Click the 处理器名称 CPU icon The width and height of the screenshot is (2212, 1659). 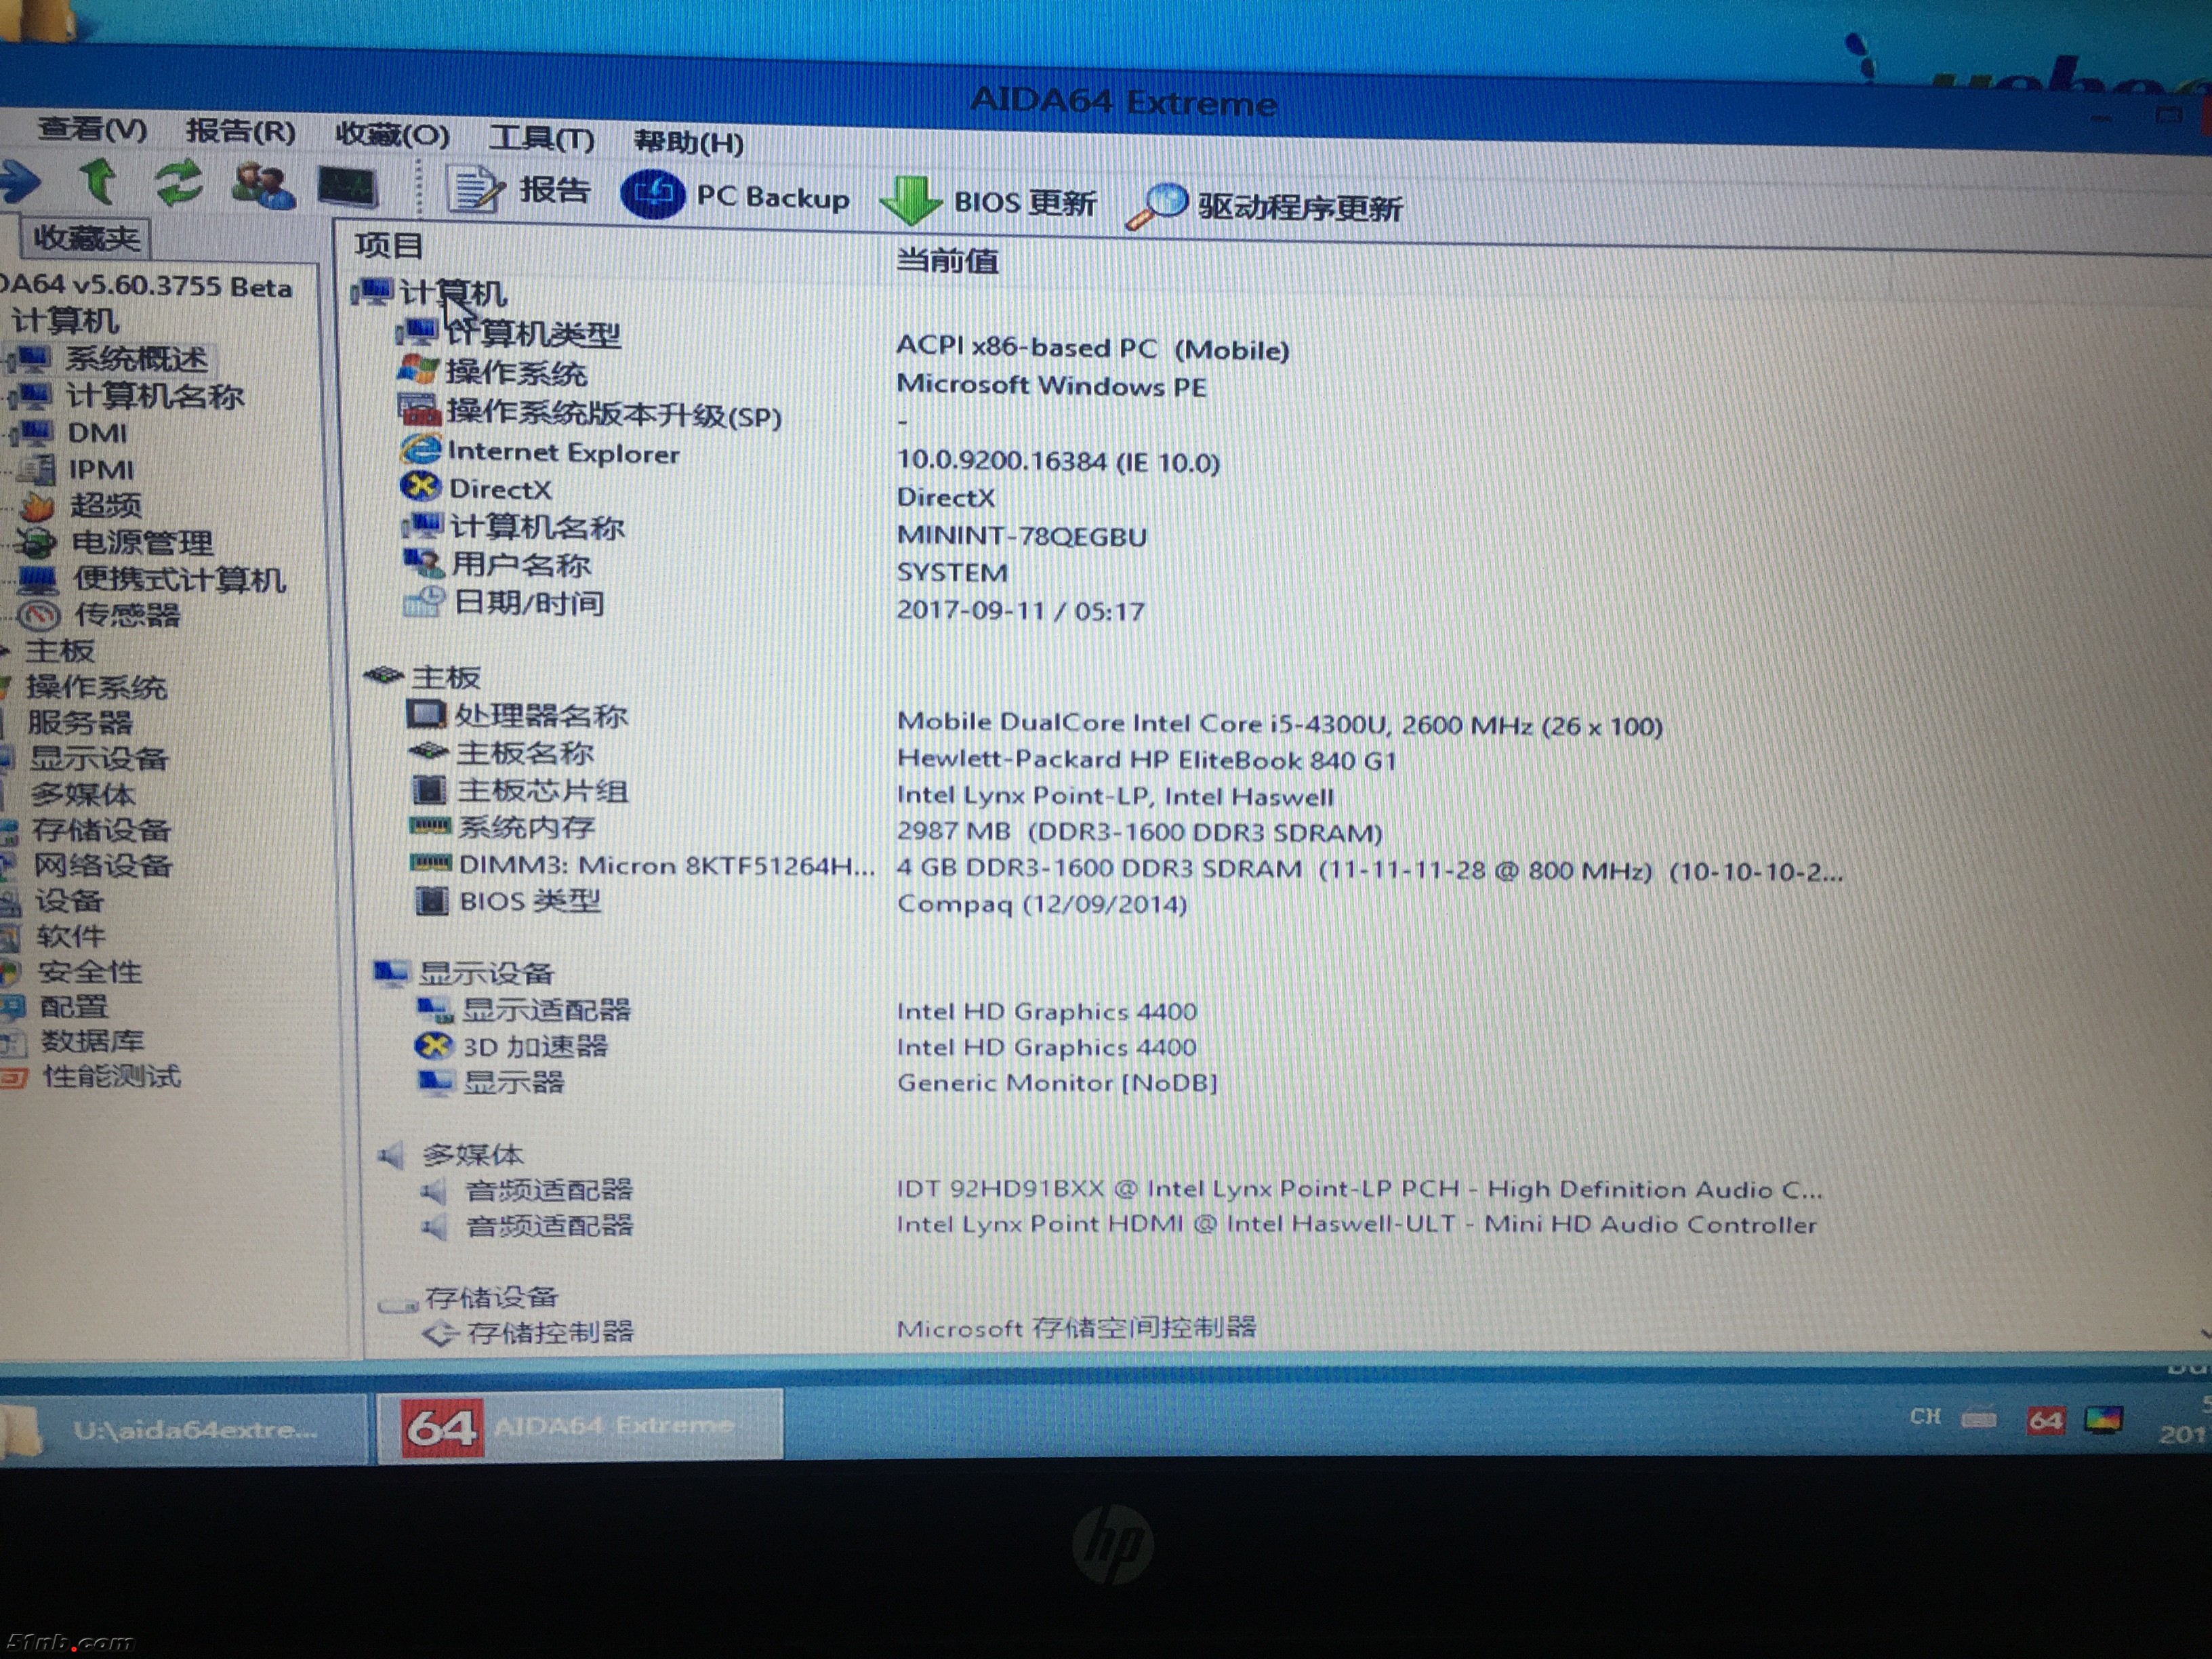[x=426, y=714]
